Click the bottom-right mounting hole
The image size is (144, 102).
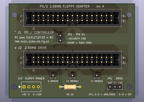129,87
